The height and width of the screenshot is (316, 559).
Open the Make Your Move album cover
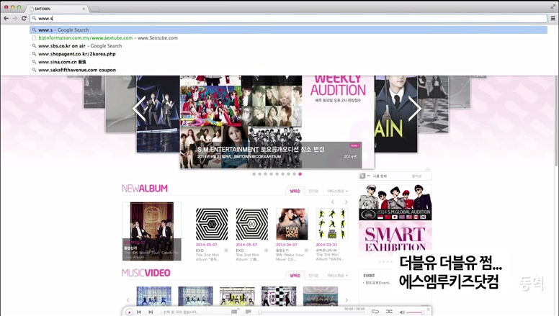[292, 224]
